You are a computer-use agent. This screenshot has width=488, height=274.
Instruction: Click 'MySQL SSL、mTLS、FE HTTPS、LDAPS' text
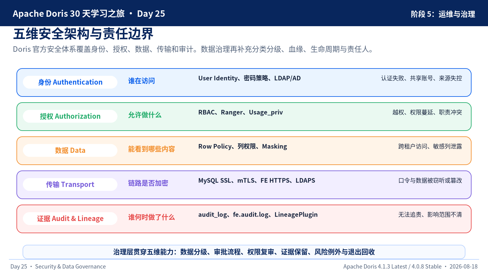[257, 181]
